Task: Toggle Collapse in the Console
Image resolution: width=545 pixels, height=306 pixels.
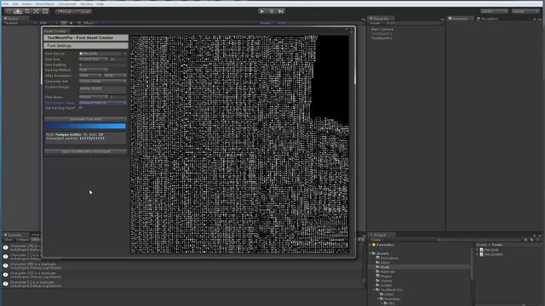Action: point(23,240)
